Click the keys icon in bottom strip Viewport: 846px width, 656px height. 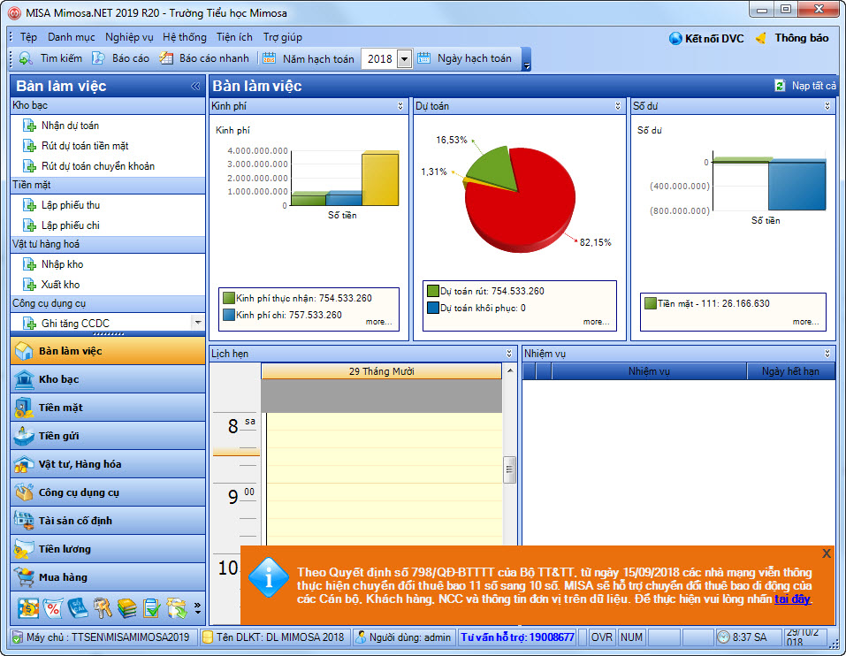[x=103, y=608]
